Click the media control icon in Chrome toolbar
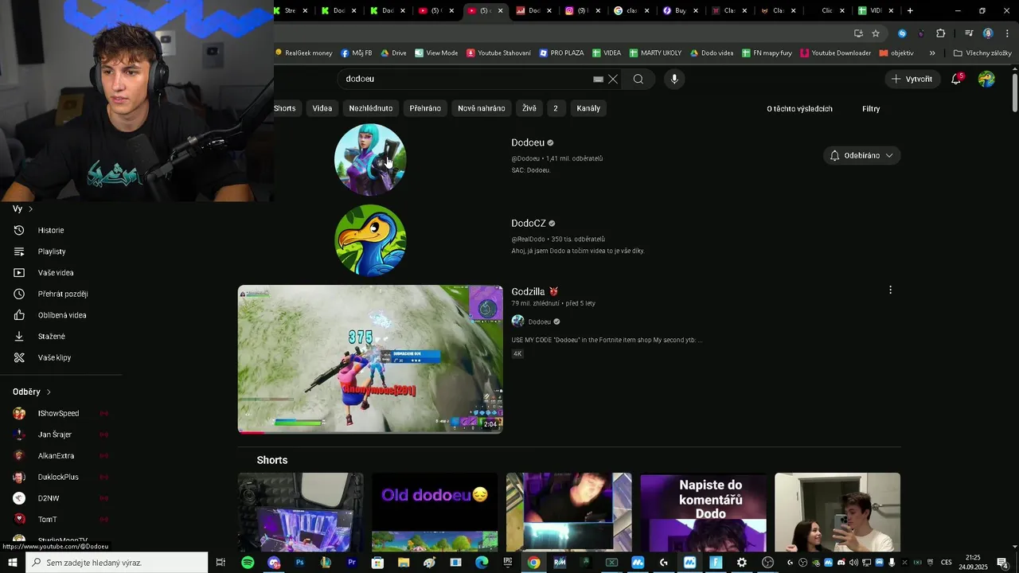 point(969,33)
